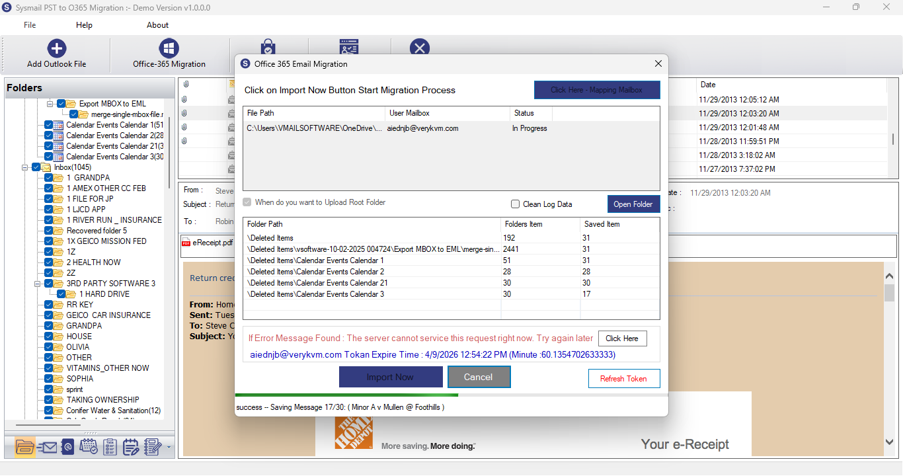Click the 'Click Here - Mapping Mailbox' button
The width and height of the screenshot is (903, 476).
click(x=597, y=90)
